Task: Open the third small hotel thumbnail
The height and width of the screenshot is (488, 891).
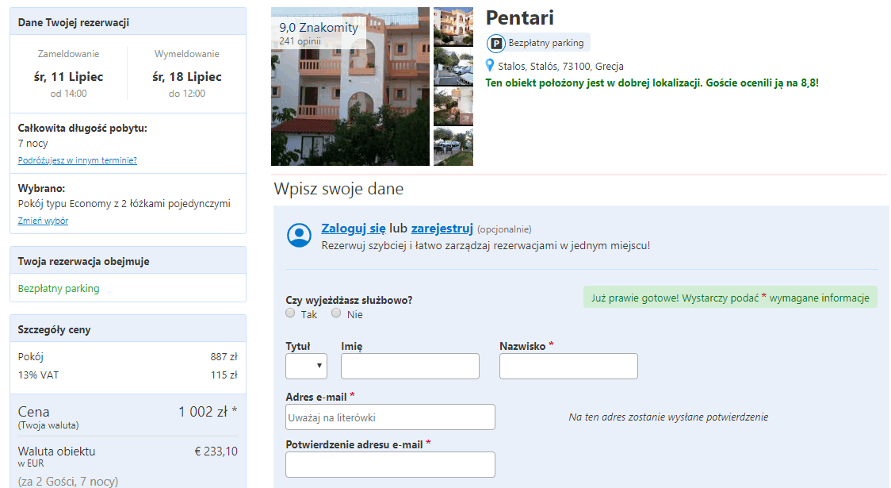Action: coord(453,106)
